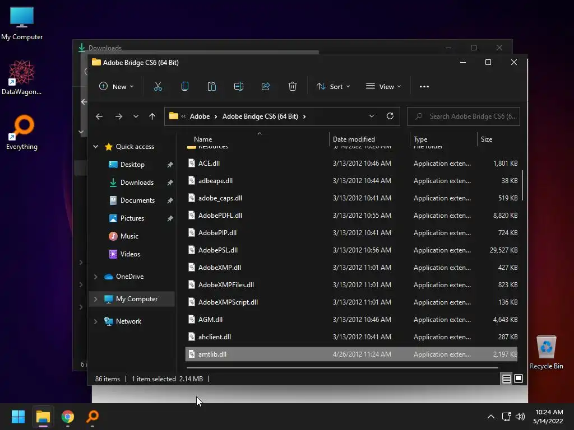This screenshot has height=430, width=574.
Task: Select the AGM.dll file
Action: [x=351, y=320]
